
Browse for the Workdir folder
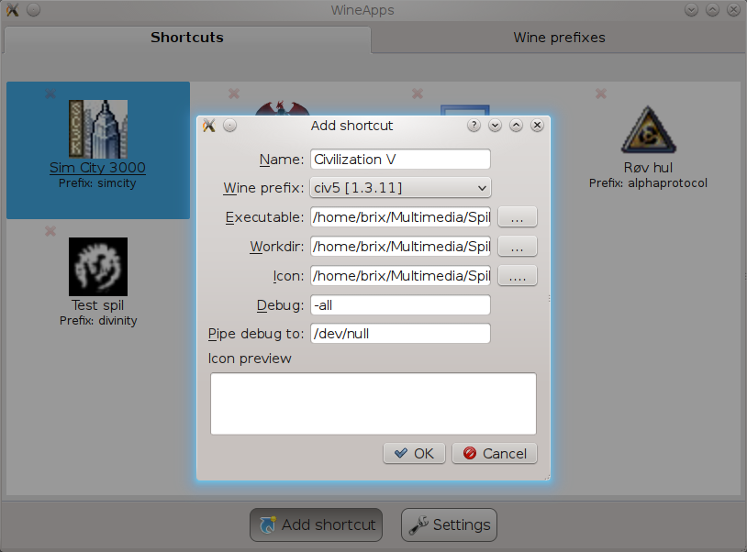click(517, 247)
